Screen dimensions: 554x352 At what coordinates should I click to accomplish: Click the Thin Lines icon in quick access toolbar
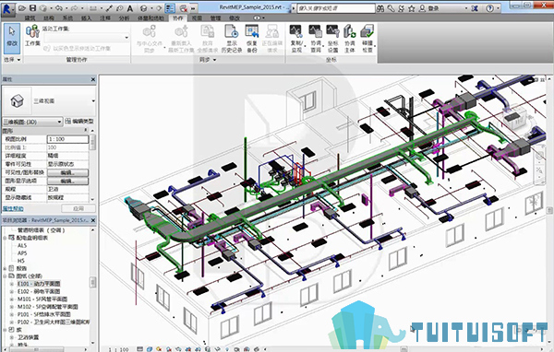[170, 8]
